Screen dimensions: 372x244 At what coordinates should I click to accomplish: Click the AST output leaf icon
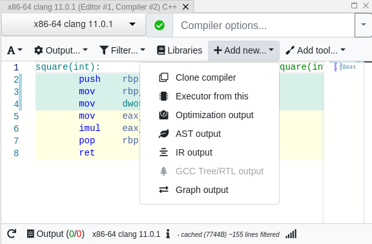(163, 134)
